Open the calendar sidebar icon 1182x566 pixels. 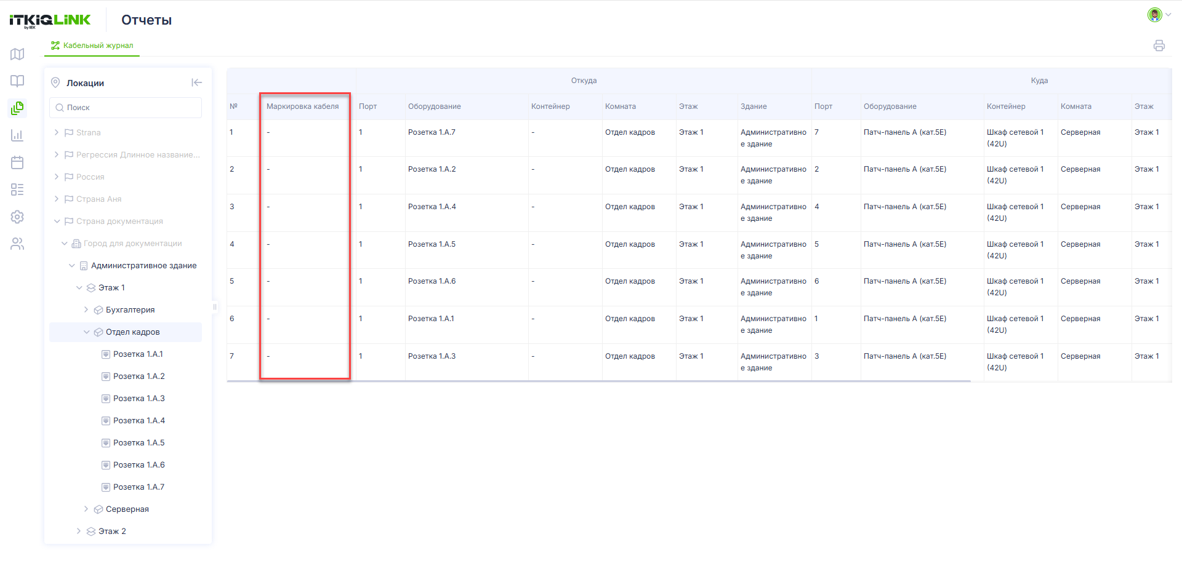(x=17, y=162)
